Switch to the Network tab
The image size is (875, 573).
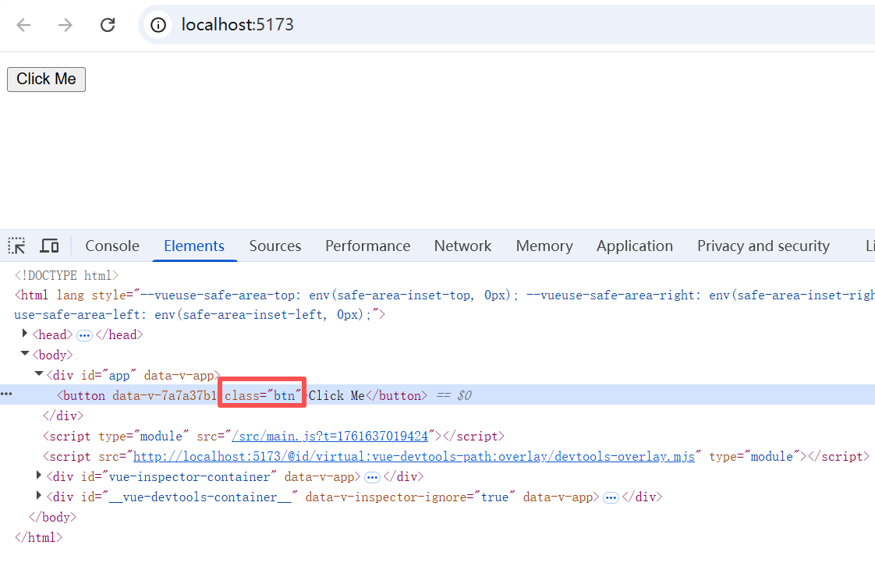(462, 246)
